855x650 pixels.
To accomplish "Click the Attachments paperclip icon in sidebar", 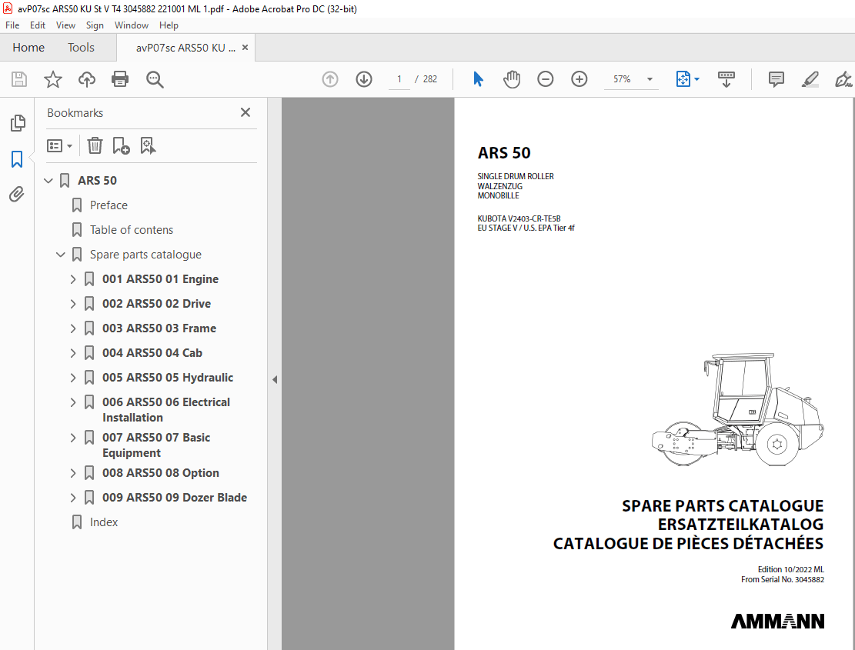I will pyautogui.click(x=17, y=194).
